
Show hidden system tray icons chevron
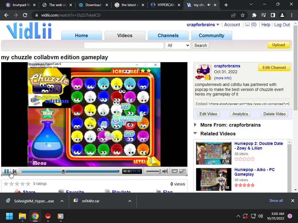pos(238,216)
